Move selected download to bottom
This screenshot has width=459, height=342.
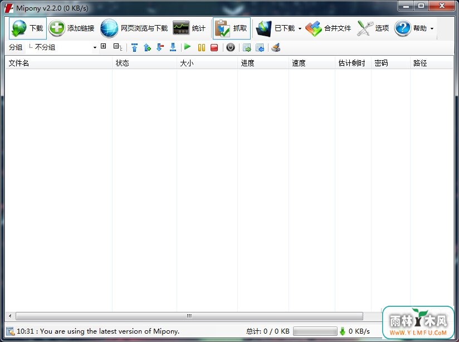point(173,47)
